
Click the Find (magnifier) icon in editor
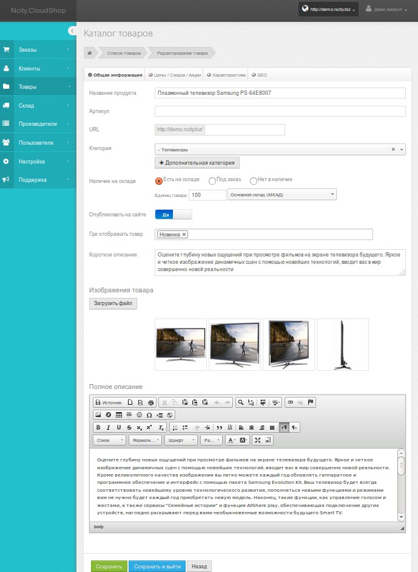[x=240, y=402]
